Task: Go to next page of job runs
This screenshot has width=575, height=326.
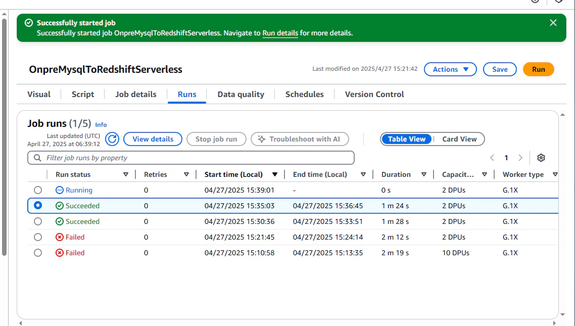Action: (x=520, y=158)
